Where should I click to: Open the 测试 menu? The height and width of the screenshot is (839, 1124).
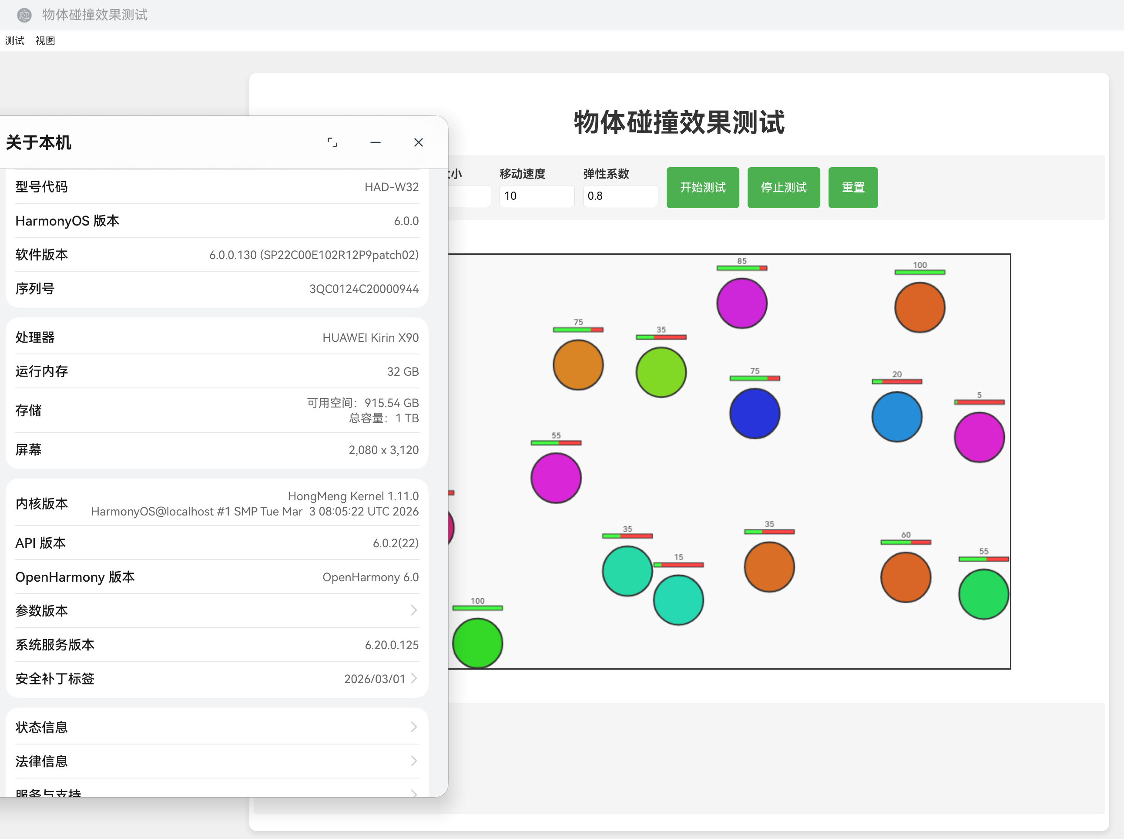click(15, 40)
